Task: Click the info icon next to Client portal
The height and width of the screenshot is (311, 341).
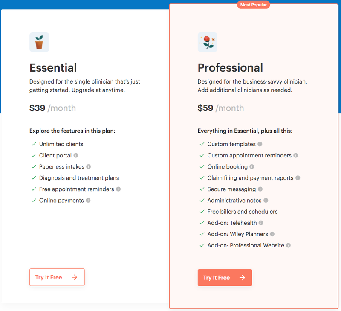Action: tap(76, 155)
